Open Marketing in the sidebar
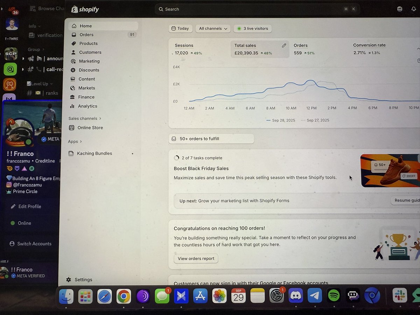This screenshot has width=420, height=315. click(89, 61)
